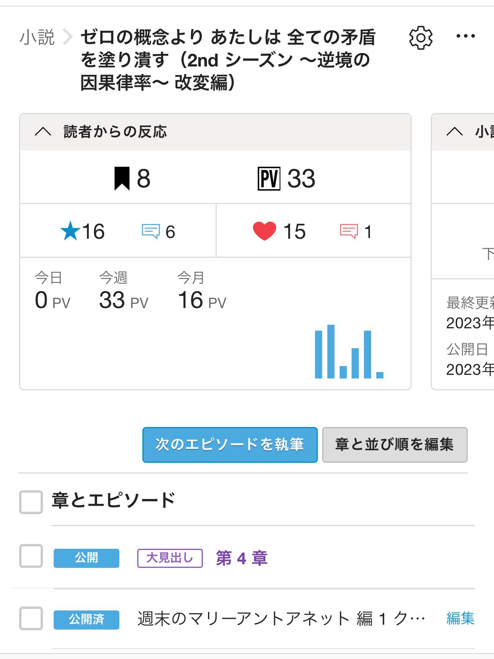Viewport: 494px width, 659px height.
Task: Click 編集 link for the episode
Action: (x=460, y=618)
